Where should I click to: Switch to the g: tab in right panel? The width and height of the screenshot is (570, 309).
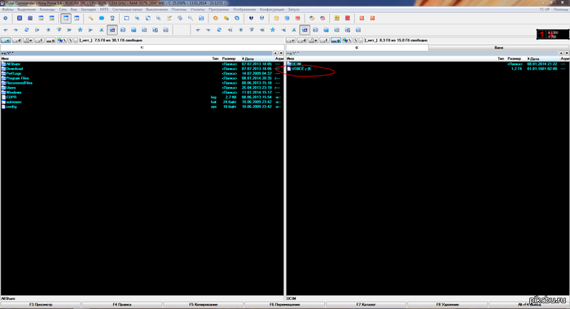pos(357,47)
